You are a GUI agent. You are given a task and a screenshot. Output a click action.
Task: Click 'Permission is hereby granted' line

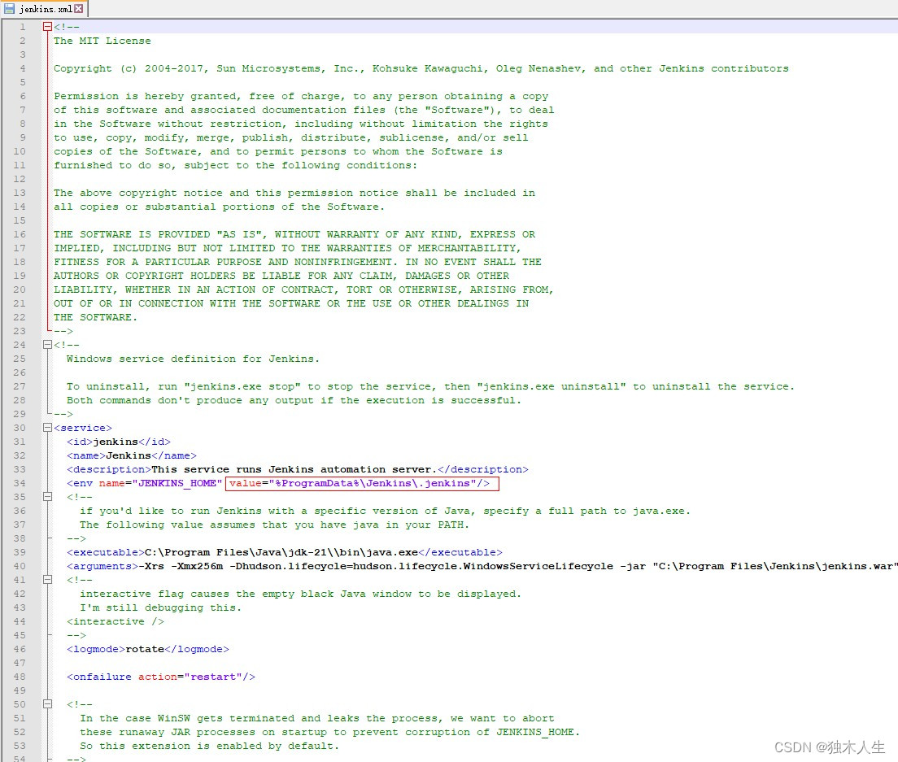[x=301, y=96]
